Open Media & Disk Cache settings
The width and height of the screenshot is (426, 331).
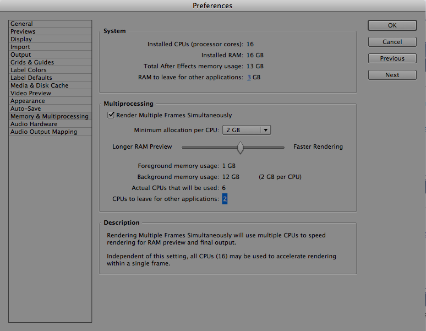[x=40, y=86]
